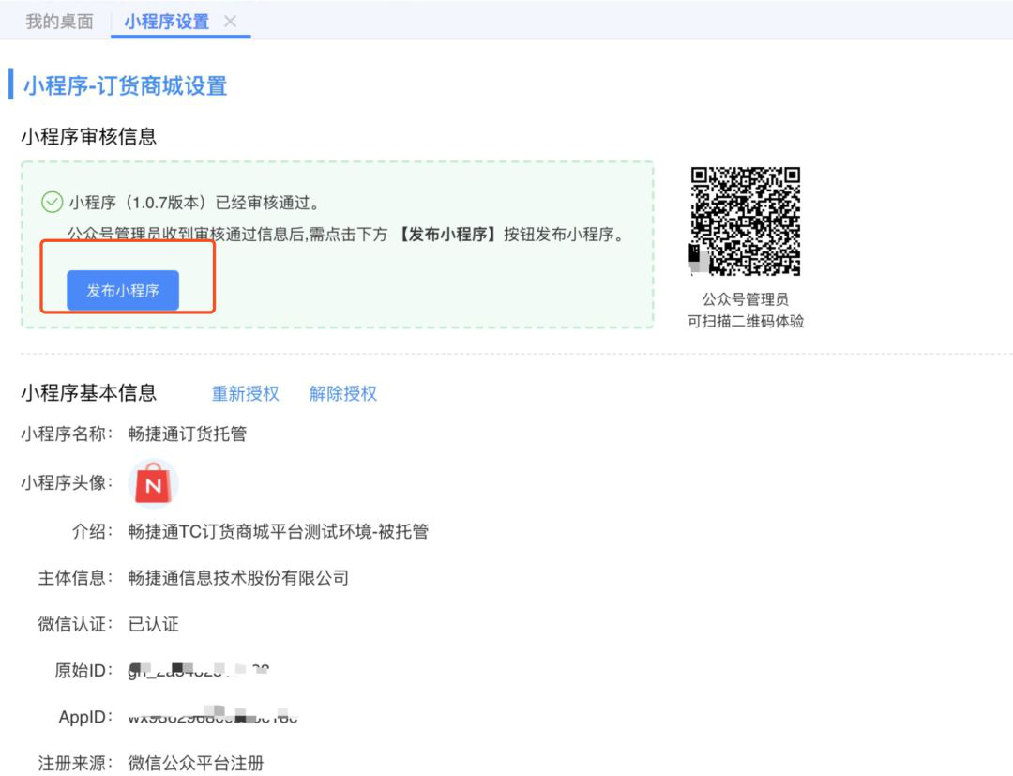The image size is (1013, 776).
Task: Click the 微信认证 field label
Action: [x=75, y=624]
